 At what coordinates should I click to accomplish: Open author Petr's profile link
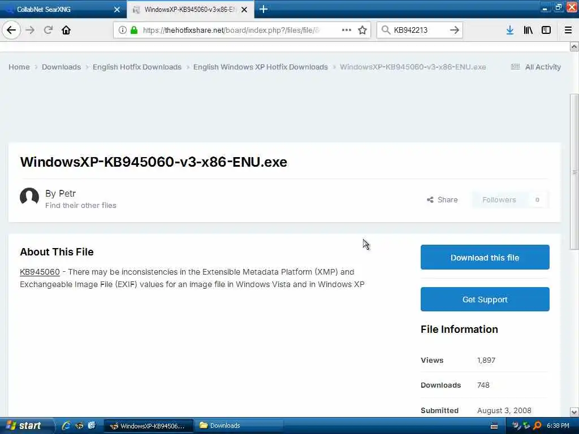pyautogui.click(x=67, y=193)
